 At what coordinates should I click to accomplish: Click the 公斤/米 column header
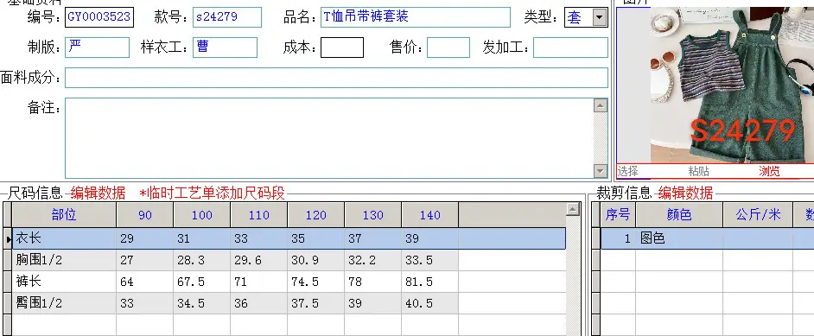pos(758,215)
